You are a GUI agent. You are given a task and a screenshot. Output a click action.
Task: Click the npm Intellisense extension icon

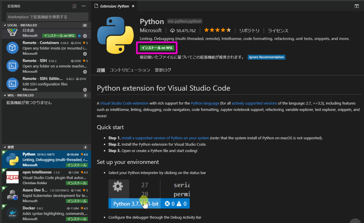point(12,177)
